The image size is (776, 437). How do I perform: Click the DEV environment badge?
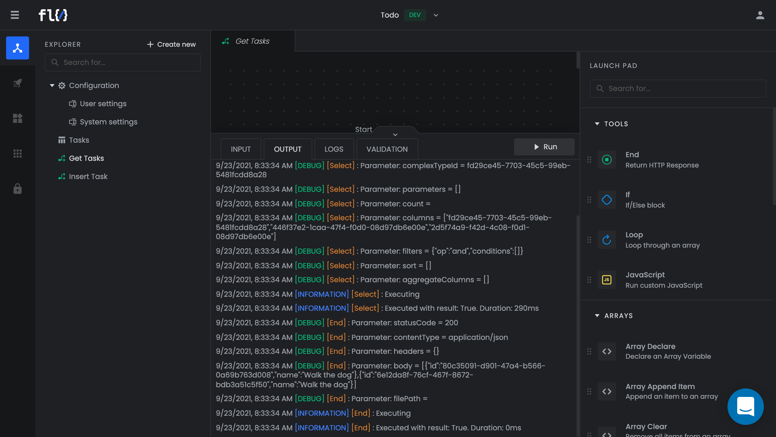coord(415,15)
